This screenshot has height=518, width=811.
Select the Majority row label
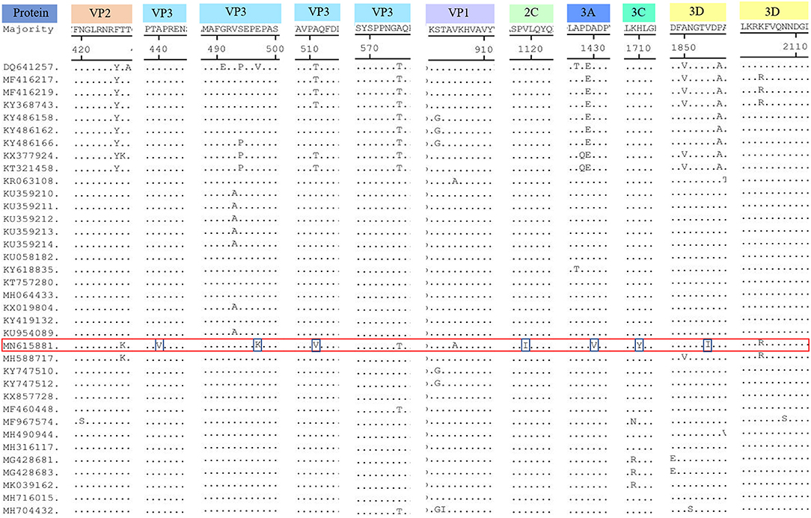pyautogui.click(x=28, y=29)
